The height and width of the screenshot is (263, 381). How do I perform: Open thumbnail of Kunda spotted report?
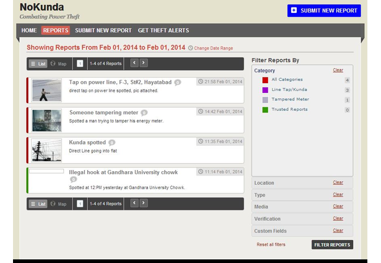(46, 150)
